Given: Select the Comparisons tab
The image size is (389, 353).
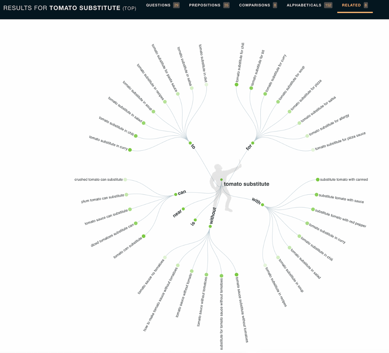Looking at the screenshot, I should point(258,6).
